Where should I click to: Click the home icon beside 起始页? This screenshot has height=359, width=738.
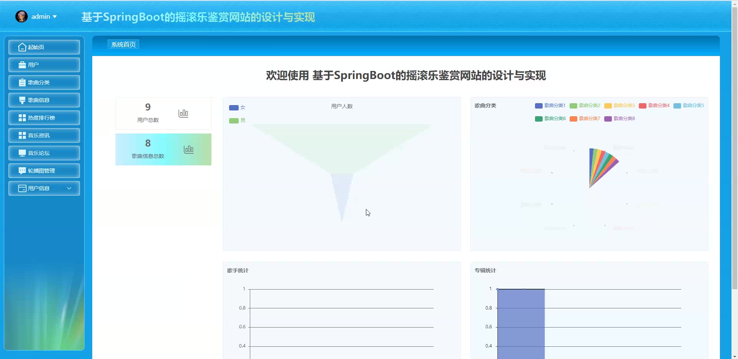(x=22, y=47)
